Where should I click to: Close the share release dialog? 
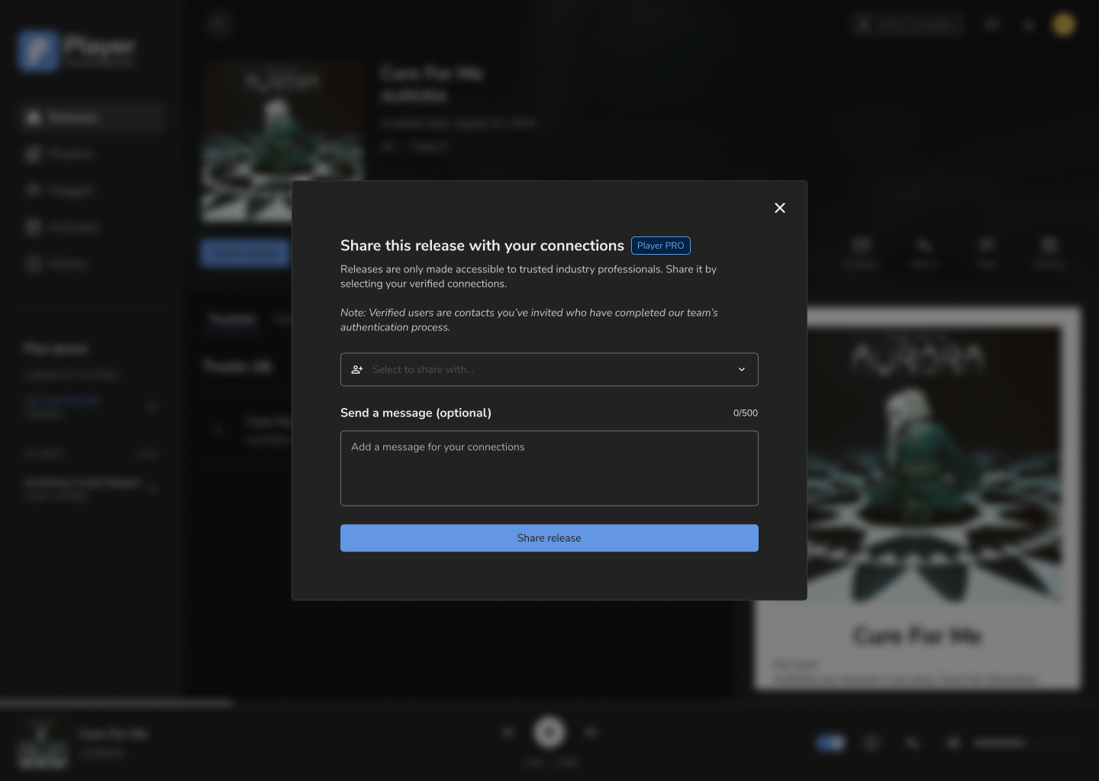(x=779, y=207)
